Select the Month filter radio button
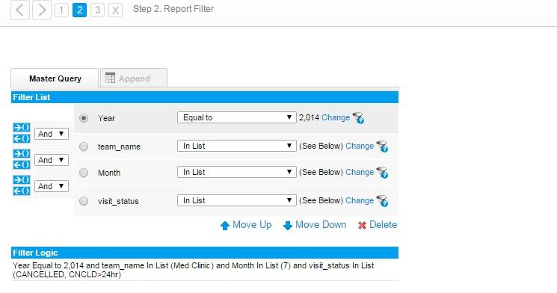557x293 pixels. (84, 173)
